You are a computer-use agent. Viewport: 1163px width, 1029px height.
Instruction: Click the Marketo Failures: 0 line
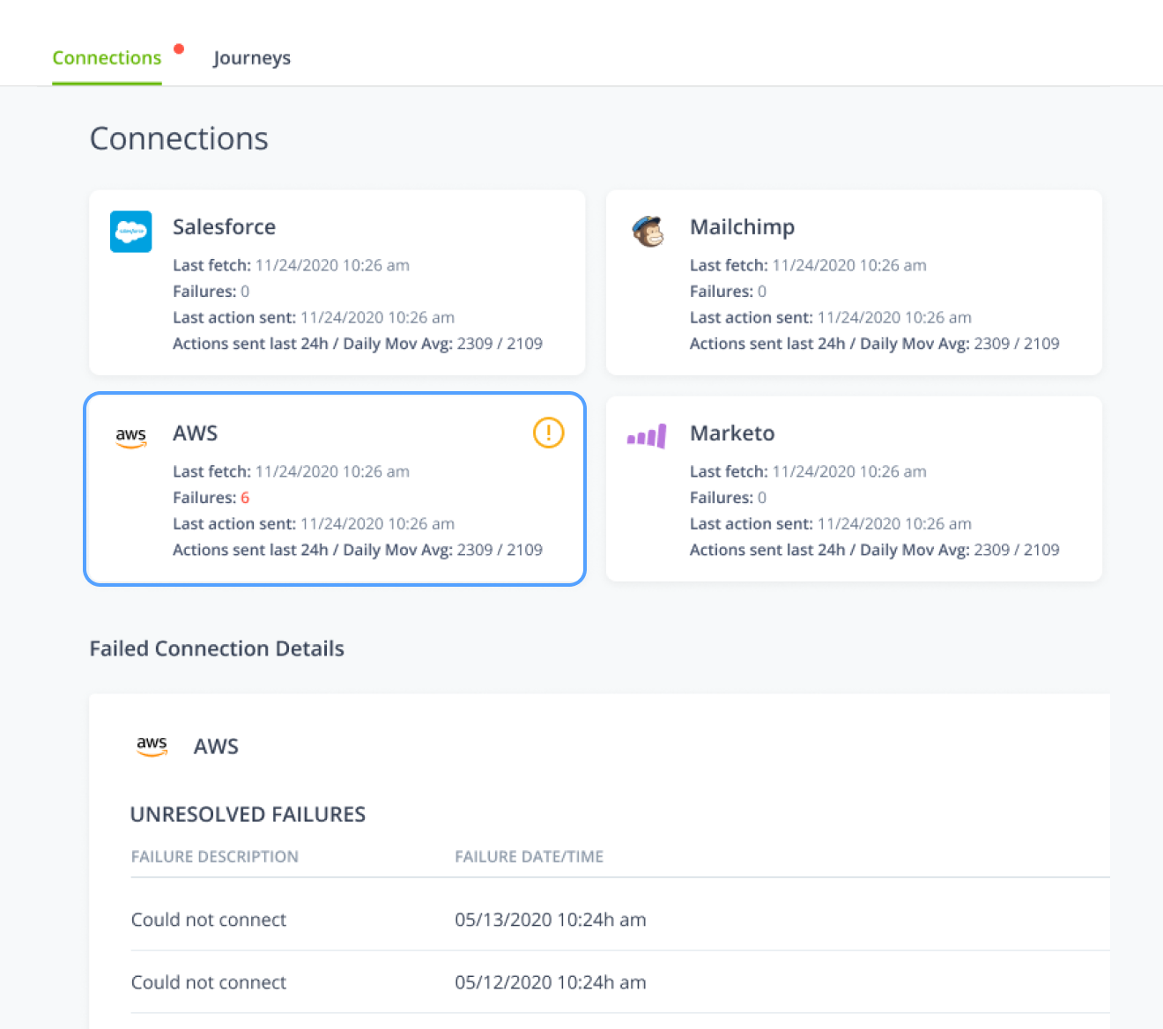pos(729,498)
